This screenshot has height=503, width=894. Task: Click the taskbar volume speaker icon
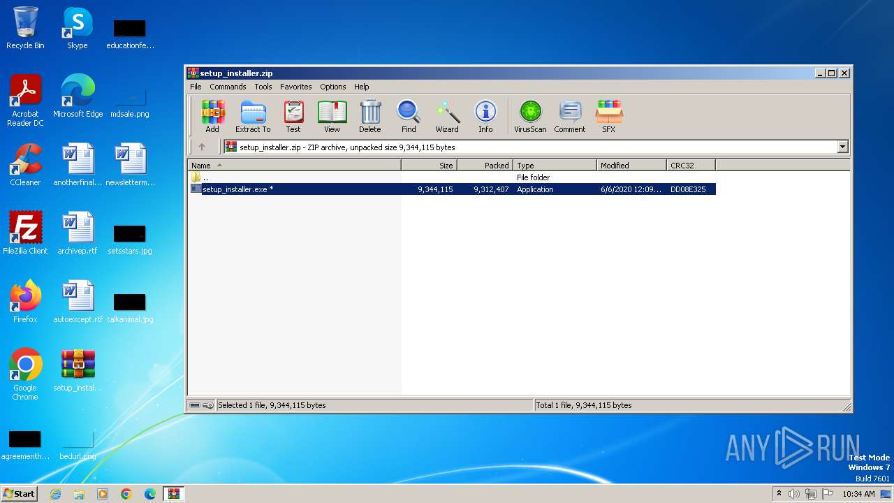pos(794,494)
